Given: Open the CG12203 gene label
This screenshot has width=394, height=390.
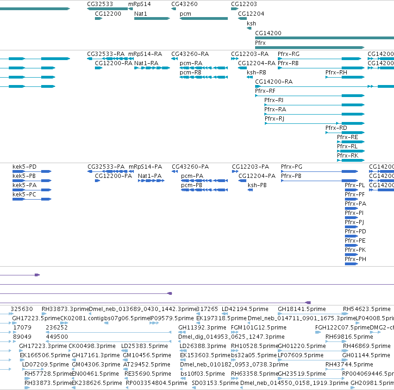Looking at the screenshot, I should coord(244,4).
